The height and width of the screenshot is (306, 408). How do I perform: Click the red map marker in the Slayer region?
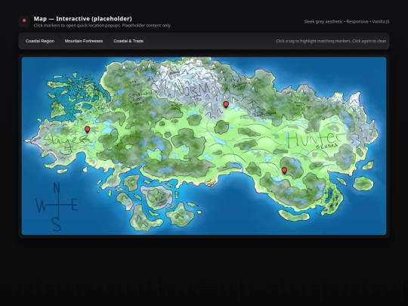pyautogui.click(x=87, y=130)
